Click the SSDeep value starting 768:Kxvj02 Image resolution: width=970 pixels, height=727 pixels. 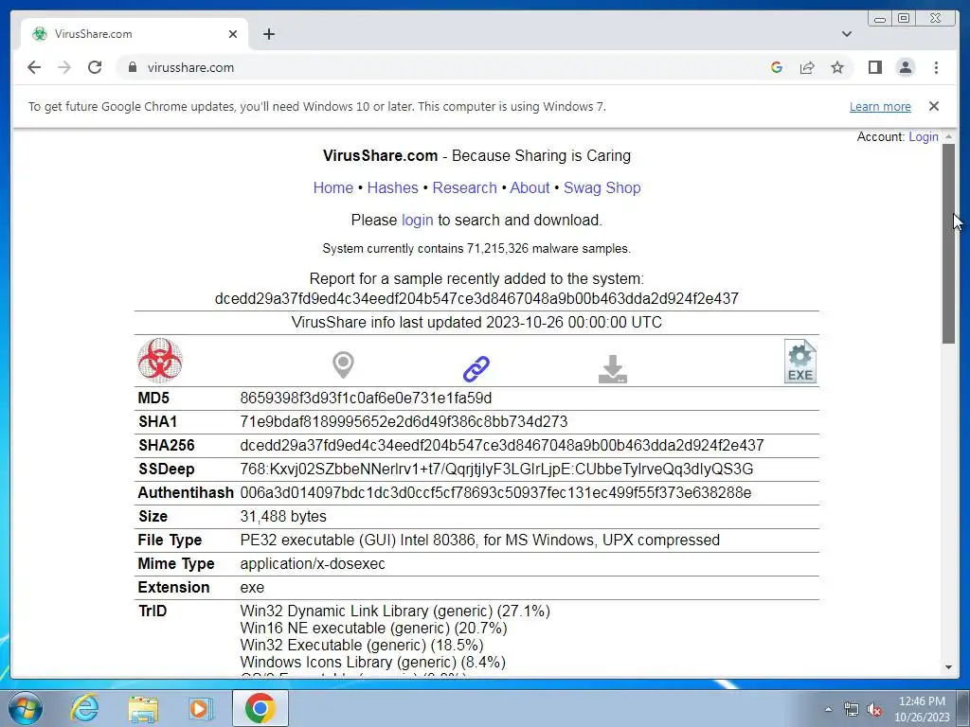pos(496,470)
